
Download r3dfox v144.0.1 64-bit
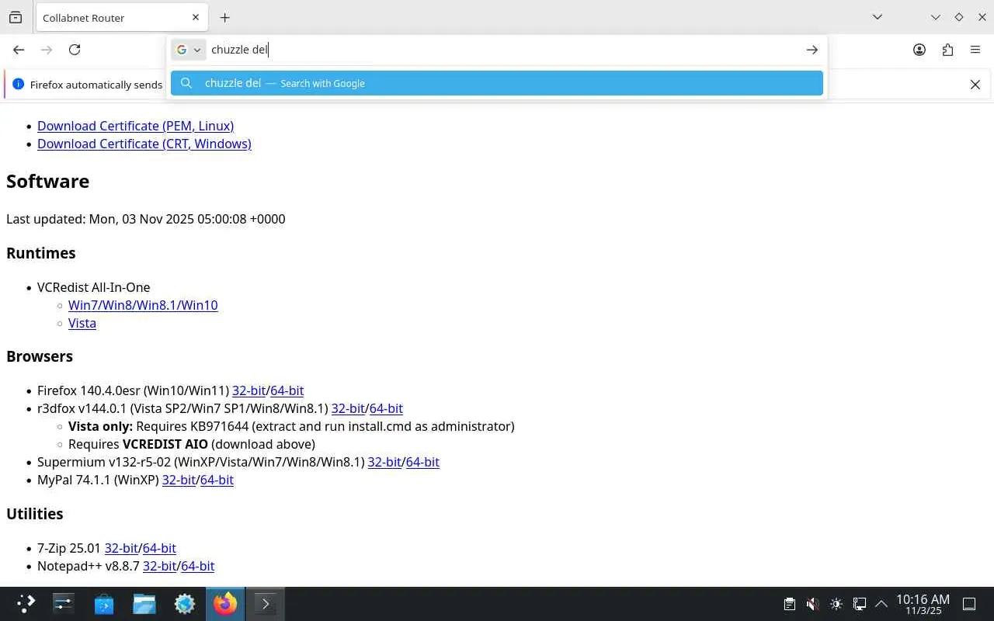click(386, 408)
